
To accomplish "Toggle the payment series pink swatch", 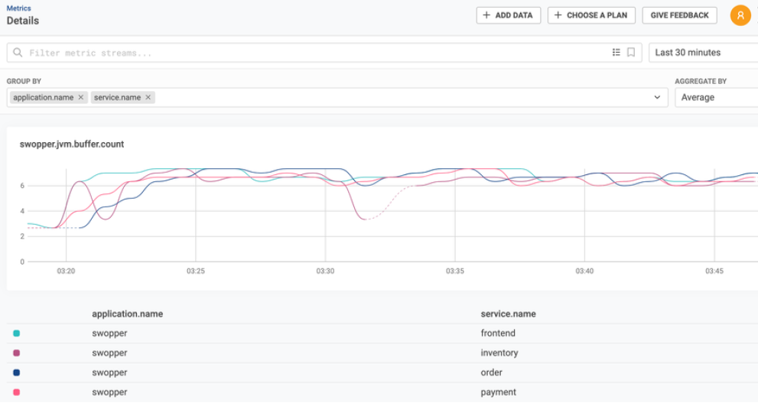I will [17, 392].
